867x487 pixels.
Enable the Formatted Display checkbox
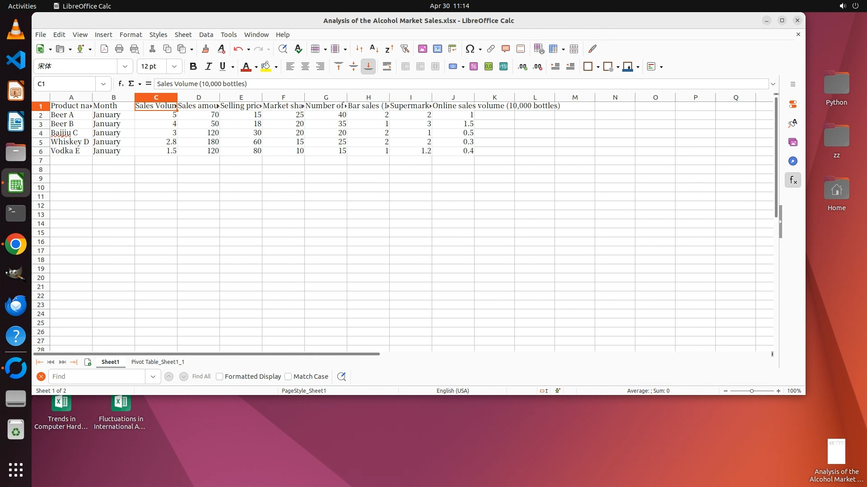pyautogui.click(x=220, y=377)
